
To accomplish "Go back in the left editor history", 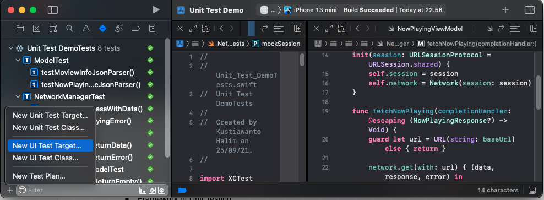I will tap(221, 29).
